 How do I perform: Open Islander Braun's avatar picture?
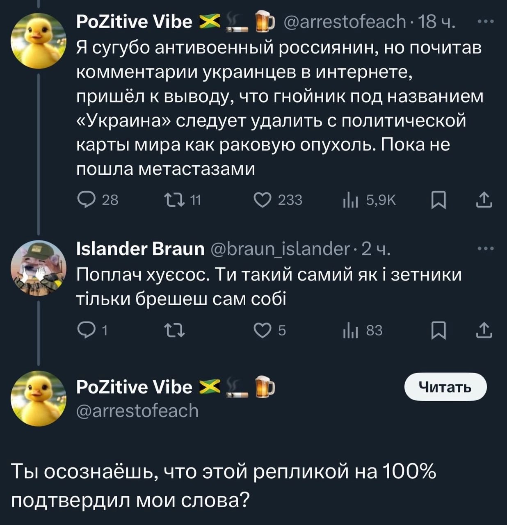[x=38, y=268]
